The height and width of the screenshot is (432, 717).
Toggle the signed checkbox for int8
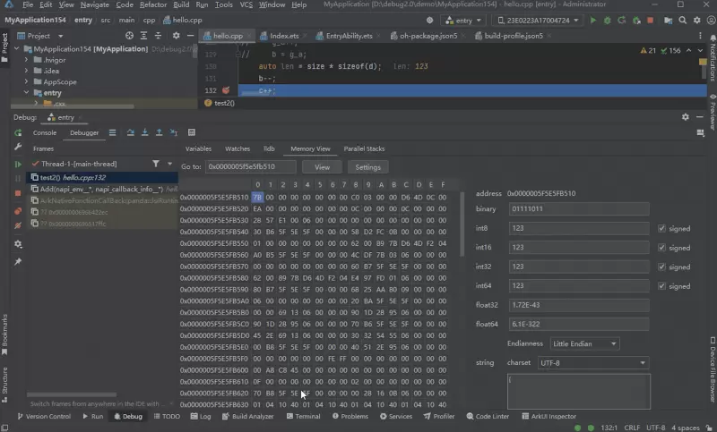[x=661, y=229]
